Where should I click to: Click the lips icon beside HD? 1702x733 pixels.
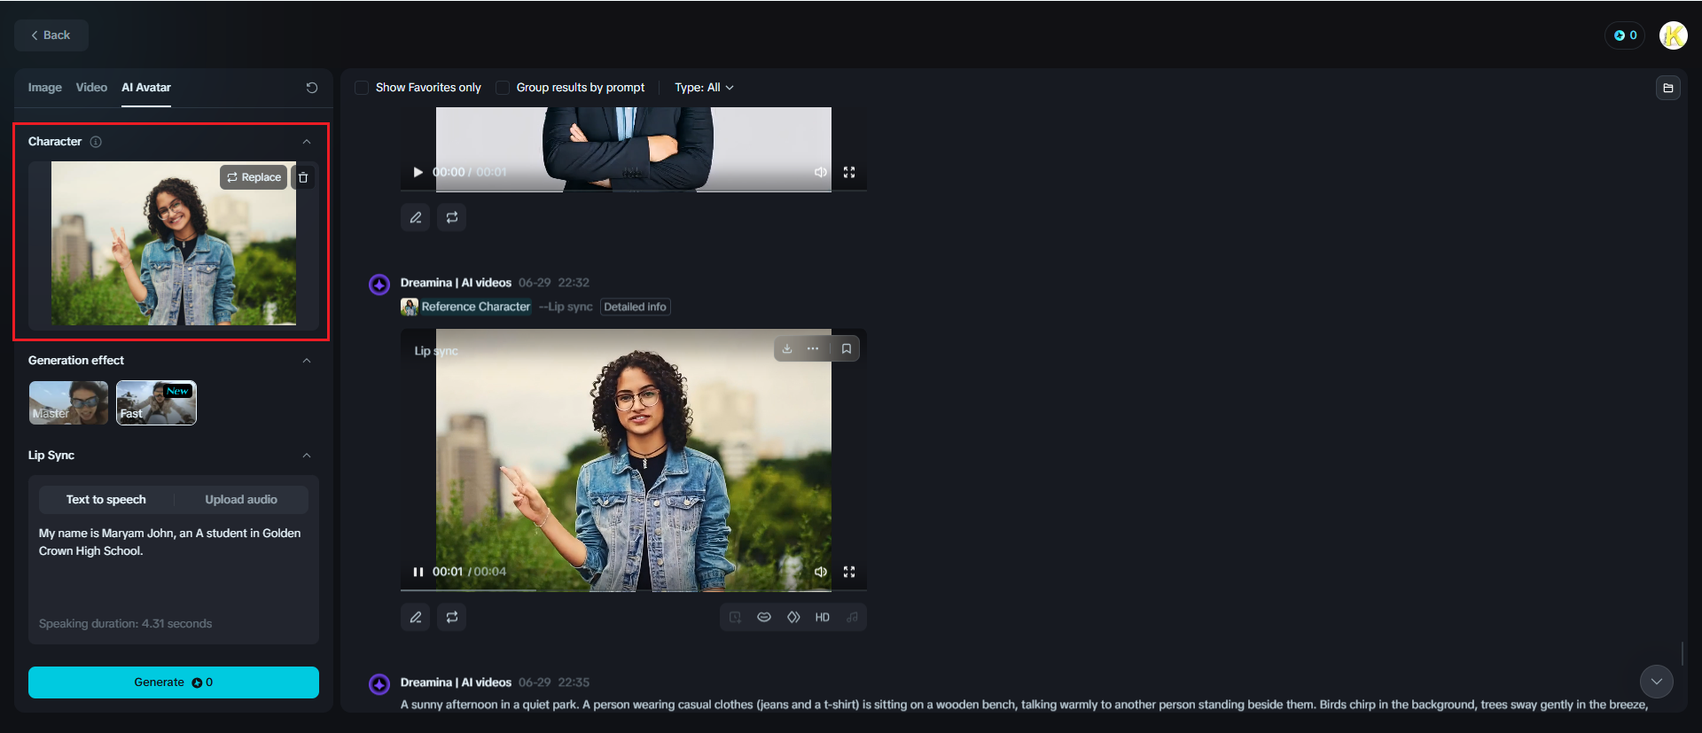pos(764,617)
